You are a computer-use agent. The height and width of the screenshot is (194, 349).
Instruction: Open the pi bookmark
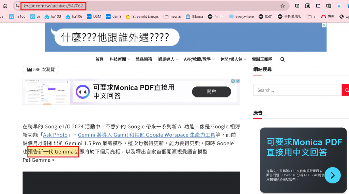(x=35, y=16)
